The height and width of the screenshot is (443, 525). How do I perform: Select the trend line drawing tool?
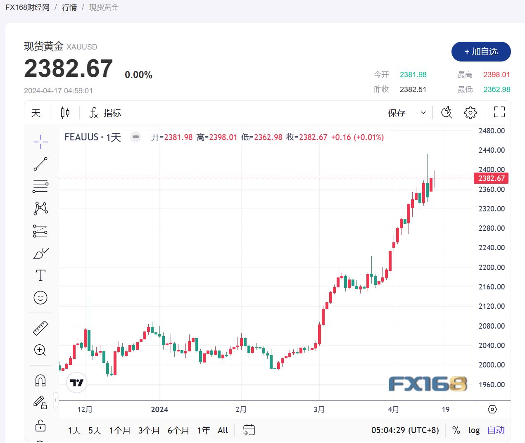(40, 164)
